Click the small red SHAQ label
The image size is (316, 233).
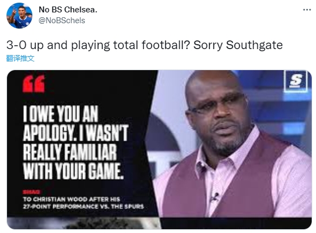(x=32, y=192)
